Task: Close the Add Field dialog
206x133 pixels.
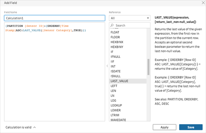Action: 203,3
